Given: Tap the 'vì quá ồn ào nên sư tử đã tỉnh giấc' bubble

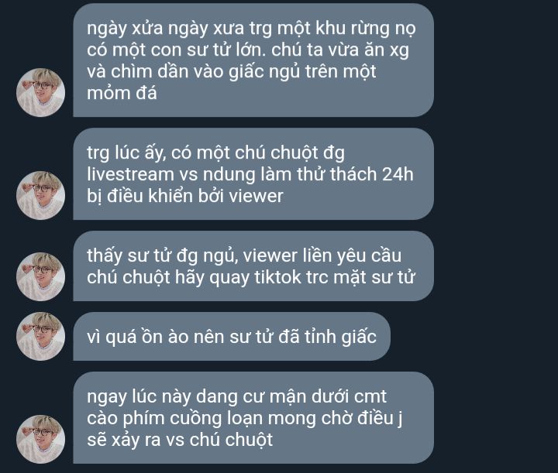Looking at the screenshot, I should pos(232,337).
